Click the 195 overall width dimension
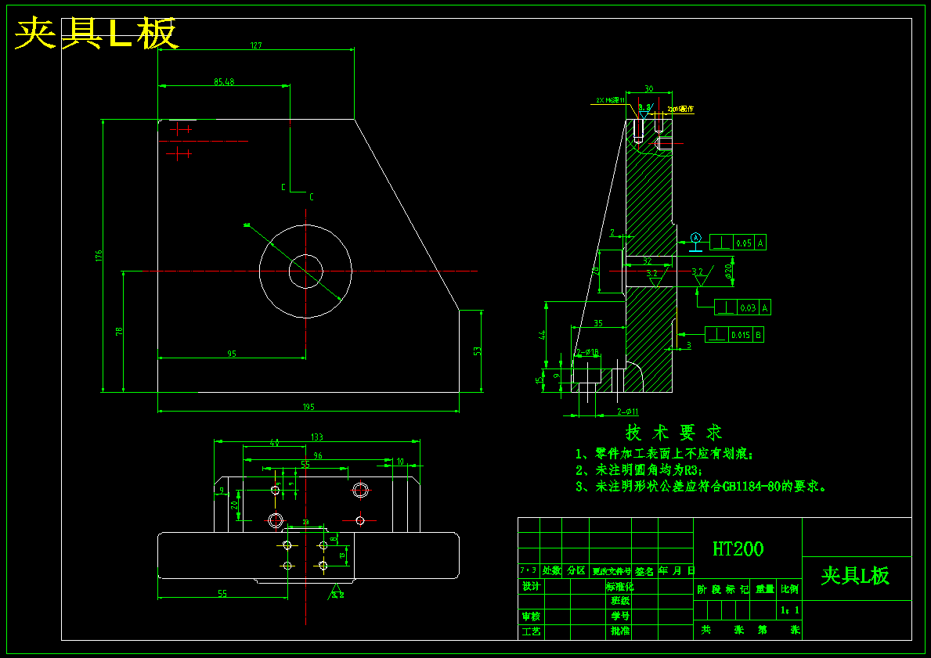 (x=309, y=407)
